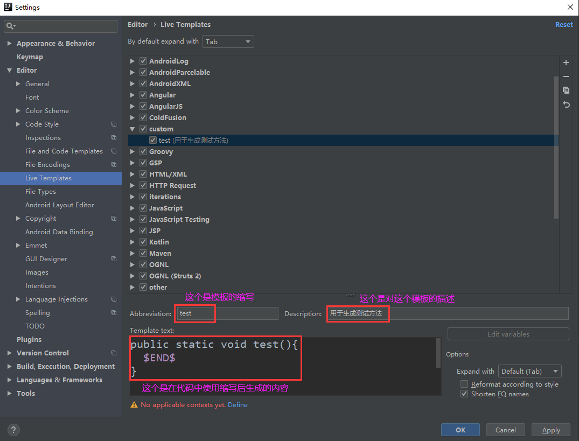579x441 pixels.
Task: Click project-level icon beside GUI Designer
Action: pos(114,259)
